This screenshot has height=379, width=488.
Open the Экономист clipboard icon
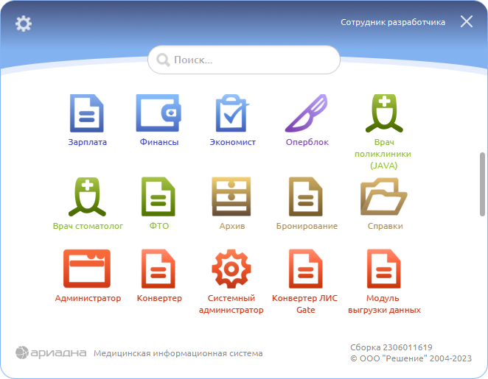pyautogui.click(x=232, y=113)
